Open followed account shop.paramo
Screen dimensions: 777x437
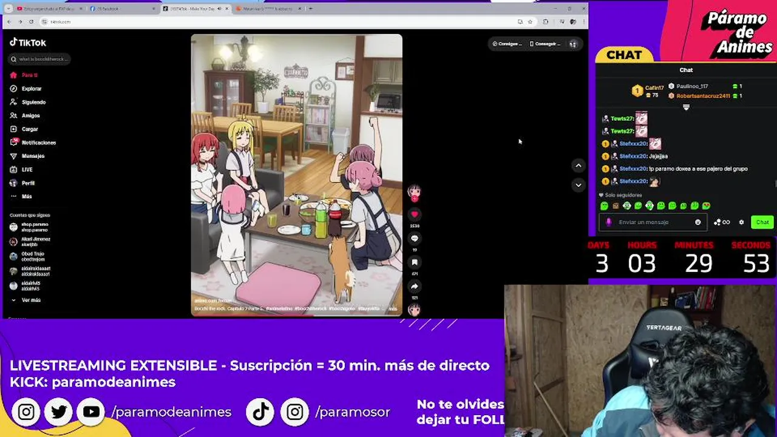pyautogui.click(x=29, y=227)
